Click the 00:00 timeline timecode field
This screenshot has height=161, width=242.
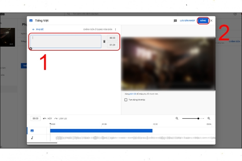click(35, 118)
